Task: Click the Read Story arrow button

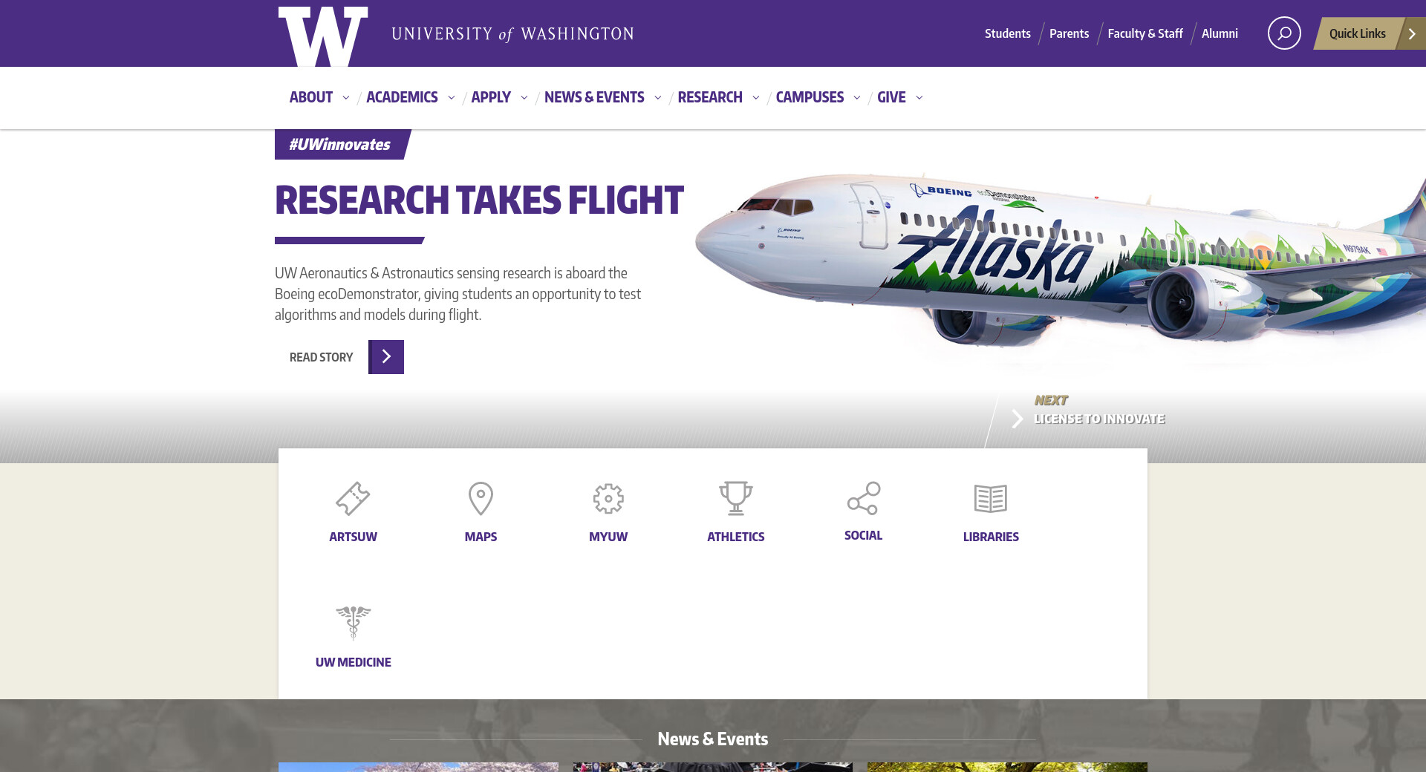Action: (386, 357)
